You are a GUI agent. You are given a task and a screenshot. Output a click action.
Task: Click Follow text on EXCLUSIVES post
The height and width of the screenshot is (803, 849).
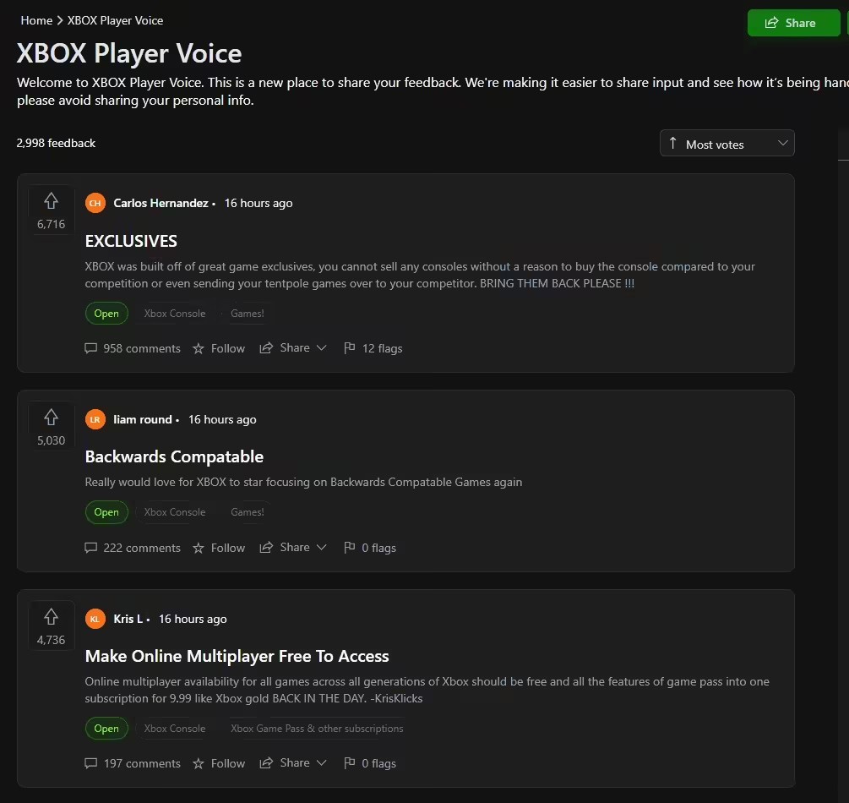pyautogui.click(x=228, y=348)
